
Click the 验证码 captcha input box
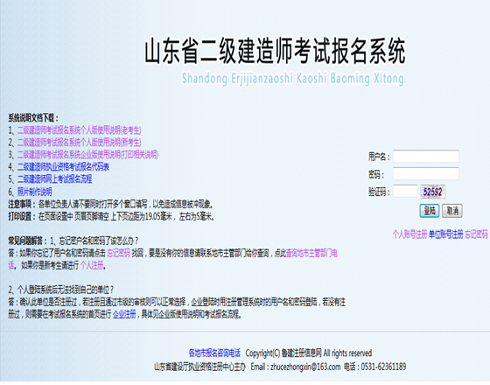click(x=405, y=192)
